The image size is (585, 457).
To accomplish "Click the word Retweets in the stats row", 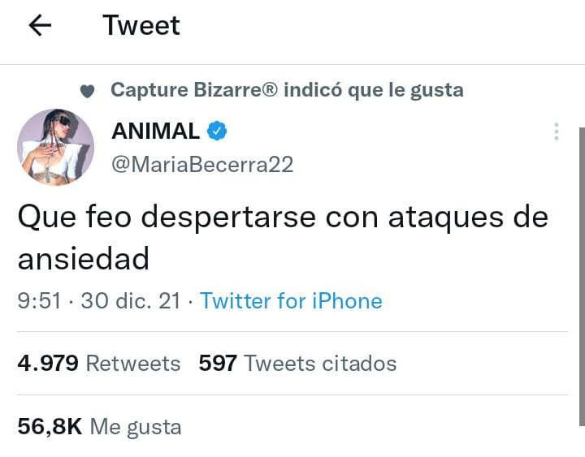I will pyautogui.click(x=133, y=363).
